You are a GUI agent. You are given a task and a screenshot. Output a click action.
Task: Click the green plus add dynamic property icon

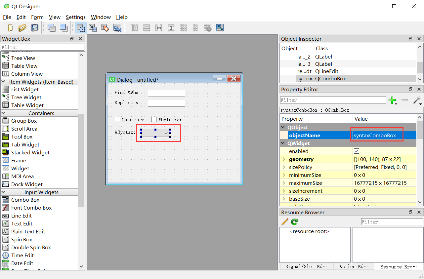[393, 100]
